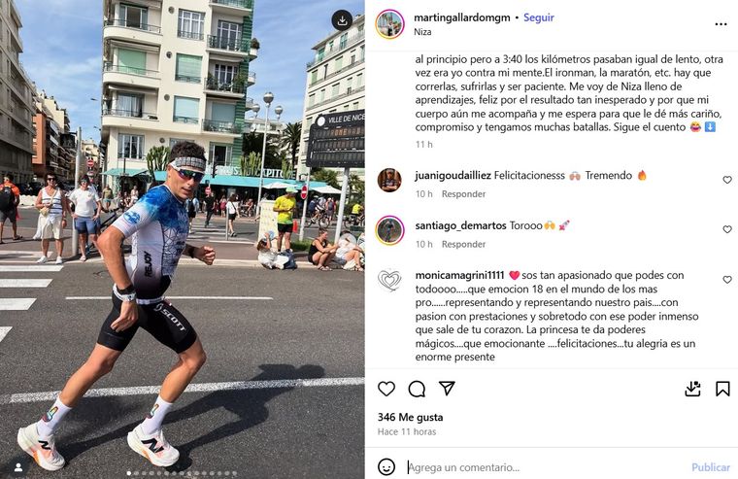Screen dimensions: 738x479
Task: Submit comment with Publicar
Action: point(710,467)
